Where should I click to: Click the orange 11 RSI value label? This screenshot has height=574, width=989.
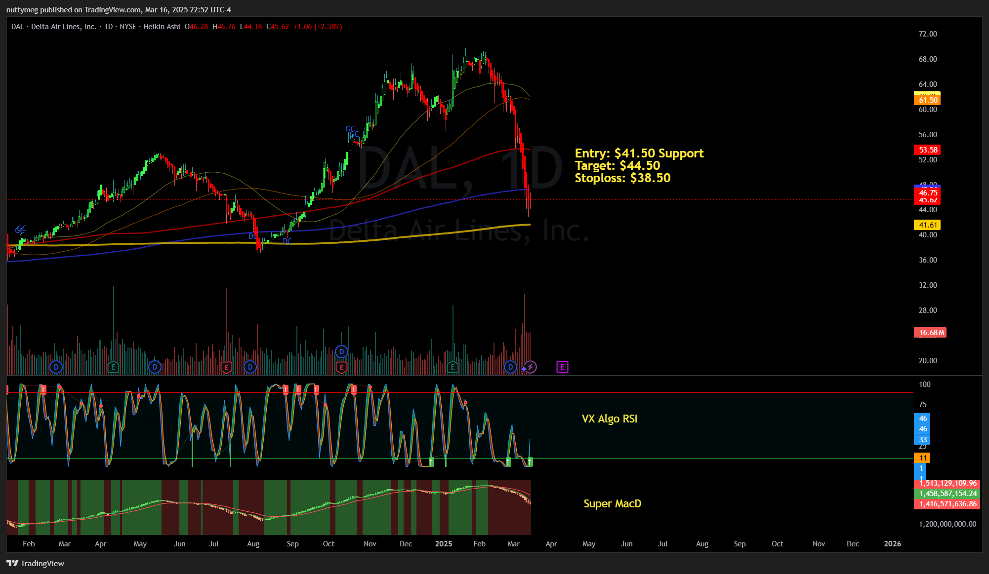tap(922, 458)
